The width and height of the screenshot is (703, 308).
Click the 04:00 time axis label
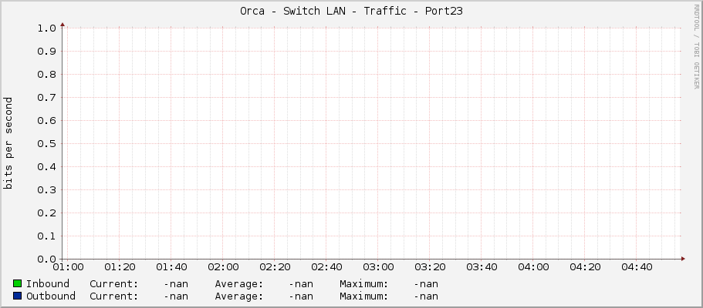point(533,267)
